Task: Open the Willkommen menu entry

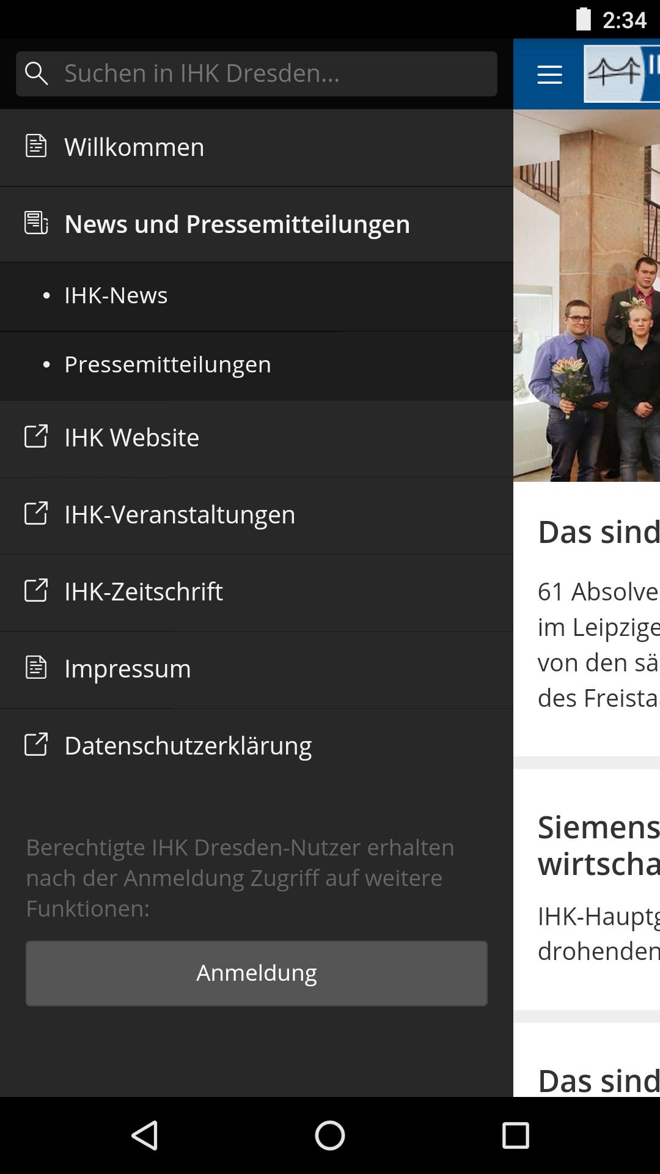Action: coord(257,147)
